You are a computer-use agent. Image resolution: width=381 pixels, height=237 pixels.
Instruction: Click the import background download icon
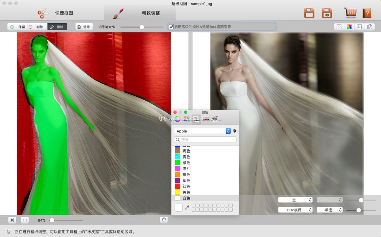point(370,27)
